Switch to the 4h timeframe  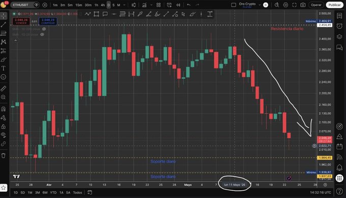pos(103,5)
